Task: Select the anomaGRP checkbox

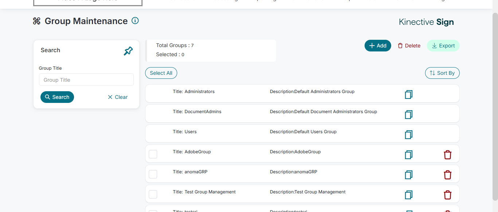Action: (153, 174)
